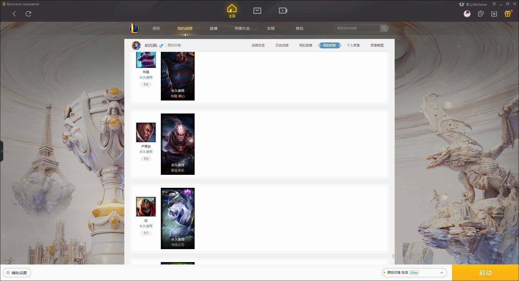Open the 个人荣誉 sub-tab
The image size is (519, 281).
353,45
